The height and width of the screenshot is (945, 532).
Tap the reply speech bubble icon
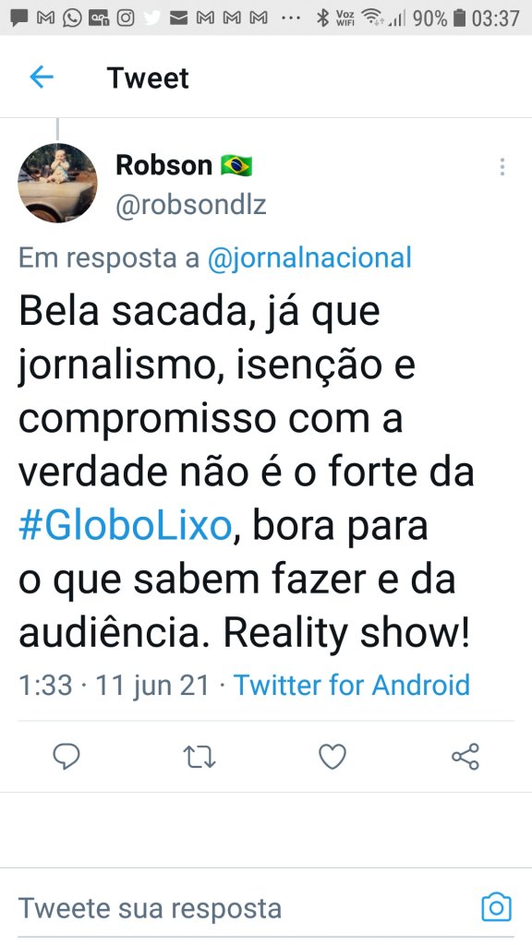[66, 757]
